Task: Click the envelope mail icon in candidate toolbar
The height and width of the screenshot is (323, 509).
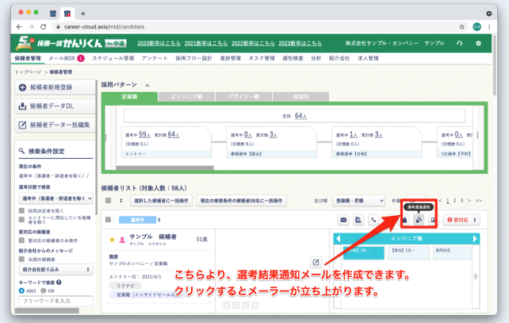Action: tap(343, 220)
